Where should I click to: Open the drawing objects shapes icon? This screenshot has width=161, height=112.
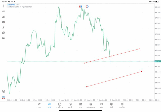pyautogui.click(x=4, y=33)
